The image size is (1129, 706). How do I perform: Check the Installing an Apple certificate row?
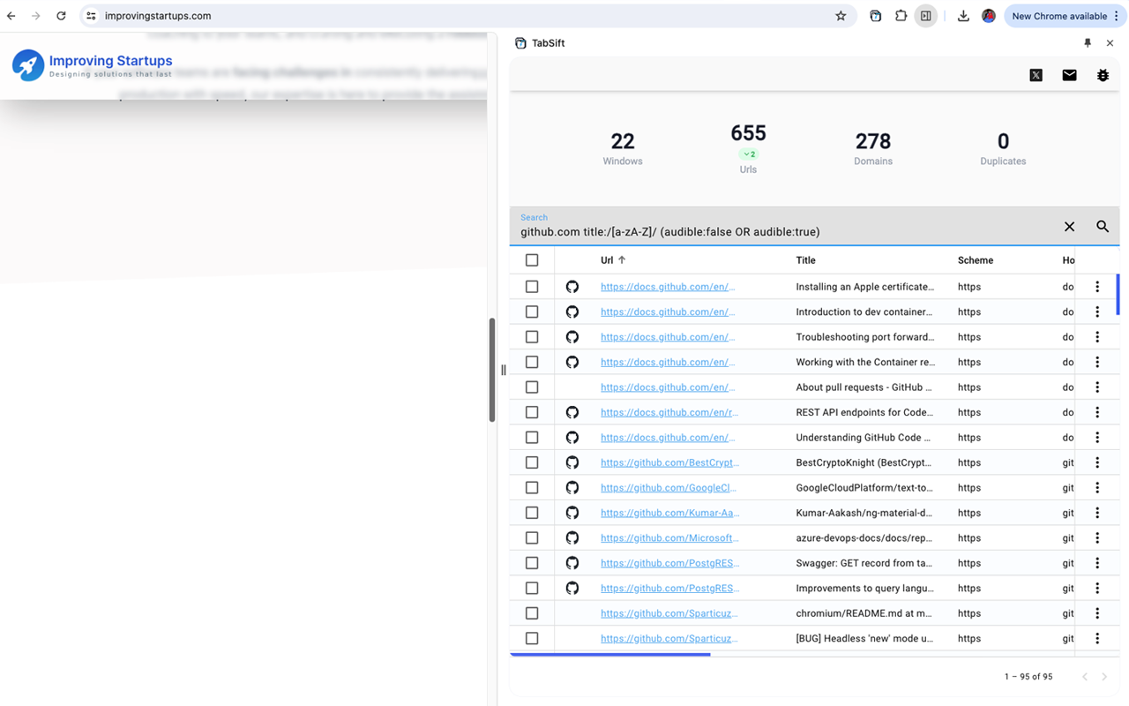[532, 287]
